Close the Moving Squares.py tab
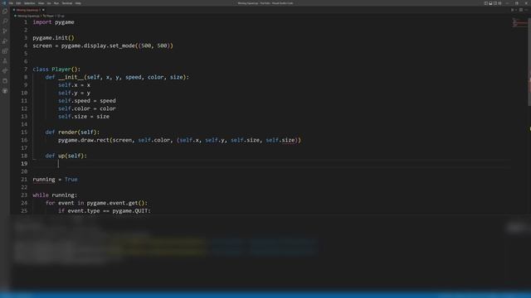The image size is (531, 298). pos(43,10)
